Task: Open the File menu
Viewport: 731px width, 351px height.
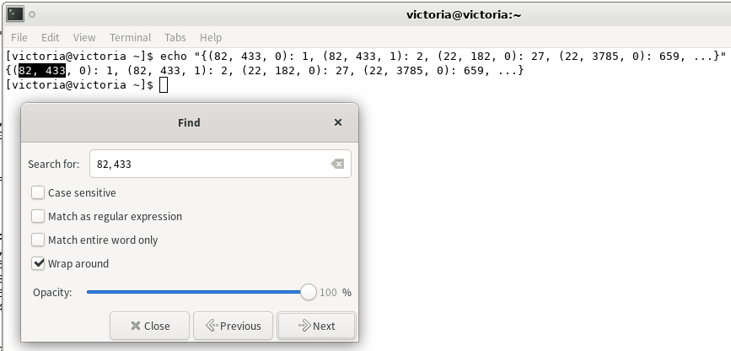Action: pos(19,37)
